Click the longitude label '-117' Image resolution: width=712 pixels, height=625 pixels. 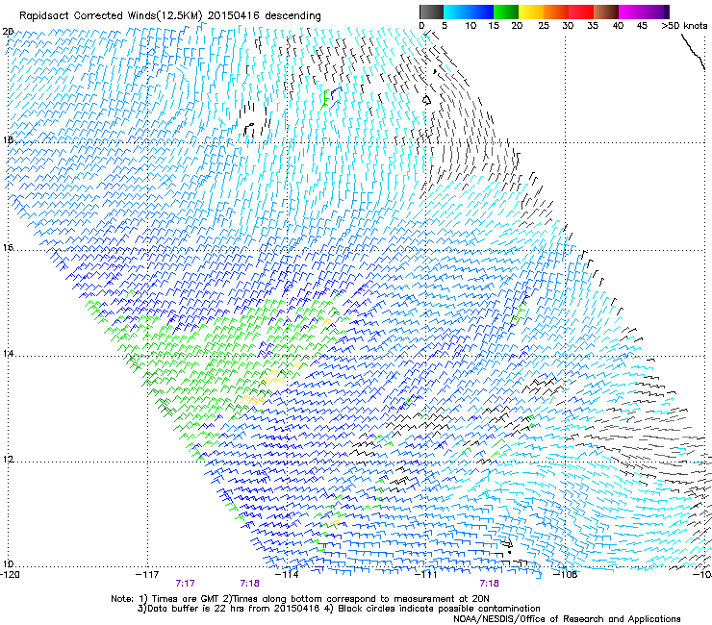pyautogui.click(x=147, y=575)
